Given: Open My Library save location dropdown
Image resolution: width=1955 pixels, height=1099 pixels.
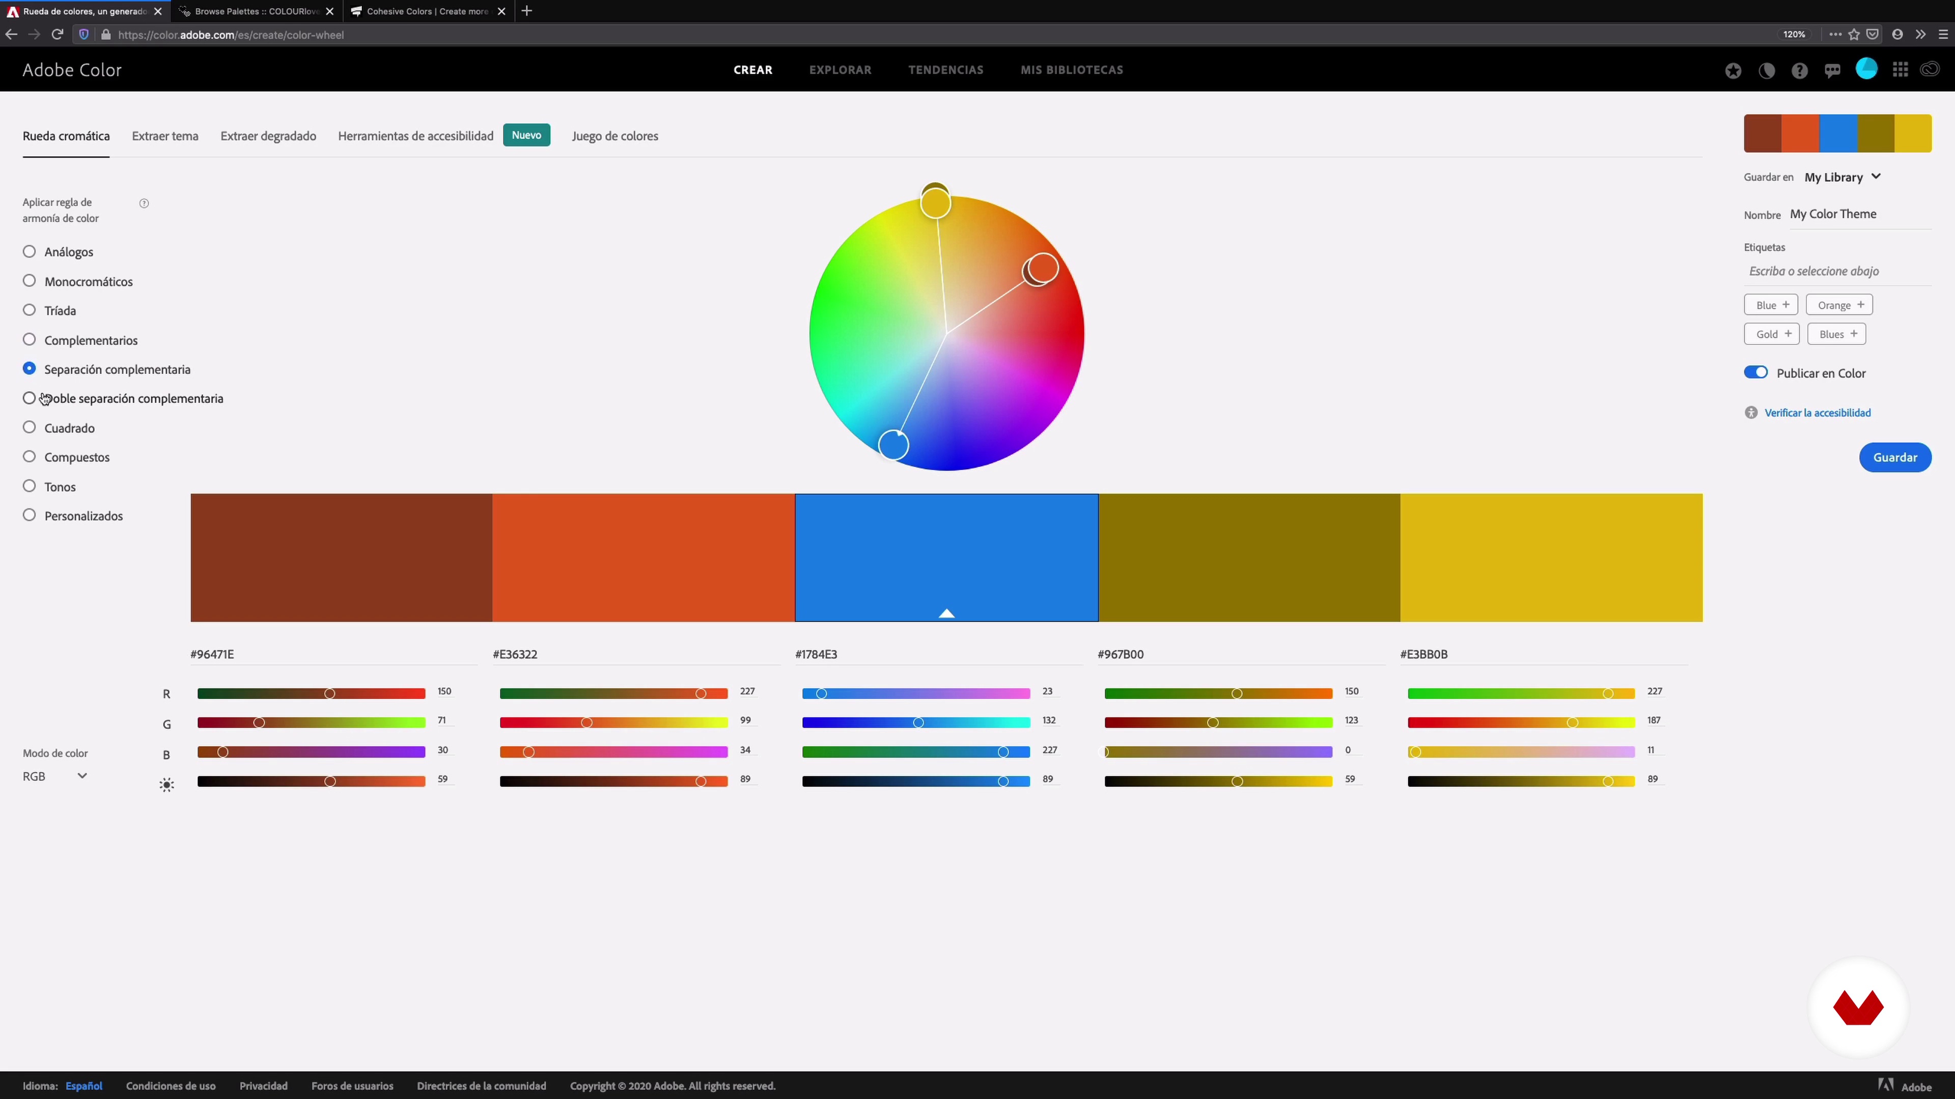Looking at the screenshot, I should pos(1842,177).
